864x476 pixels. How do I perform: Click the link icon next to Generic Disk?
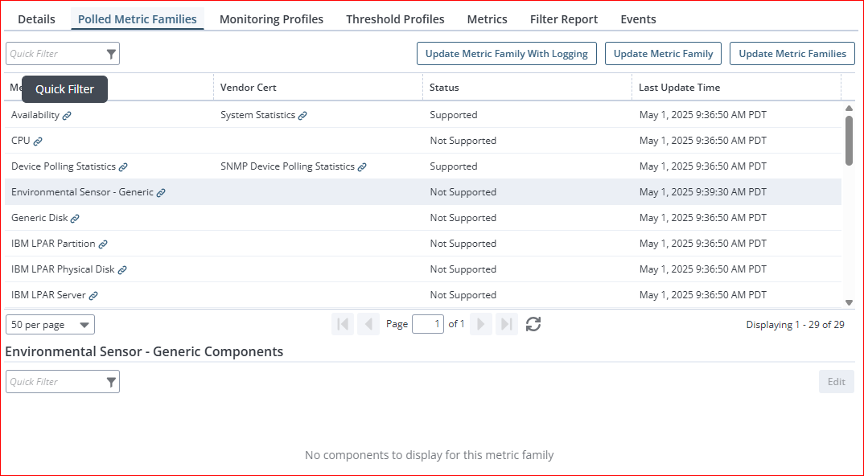pyautogui.click(x=75, y=219)
